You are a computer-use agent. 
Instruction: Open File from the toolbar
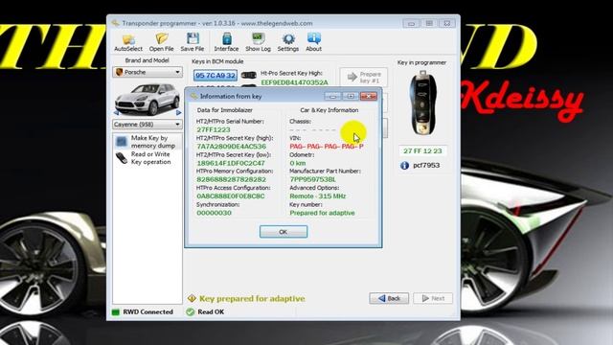tap(161, 42)
